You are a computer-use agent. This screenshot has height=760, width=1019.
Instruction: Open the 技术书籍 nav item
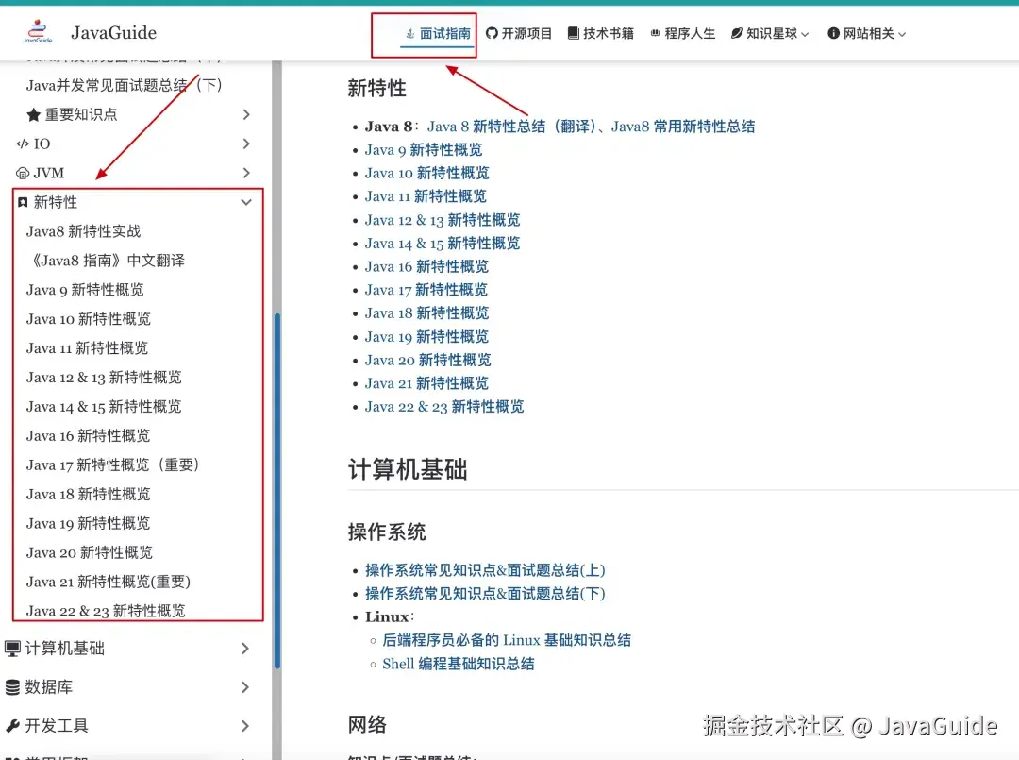(x=600, y=33)
